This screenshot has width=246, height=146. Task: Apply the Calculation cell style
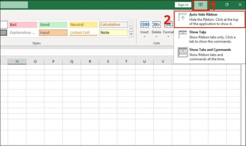(114, 25)
